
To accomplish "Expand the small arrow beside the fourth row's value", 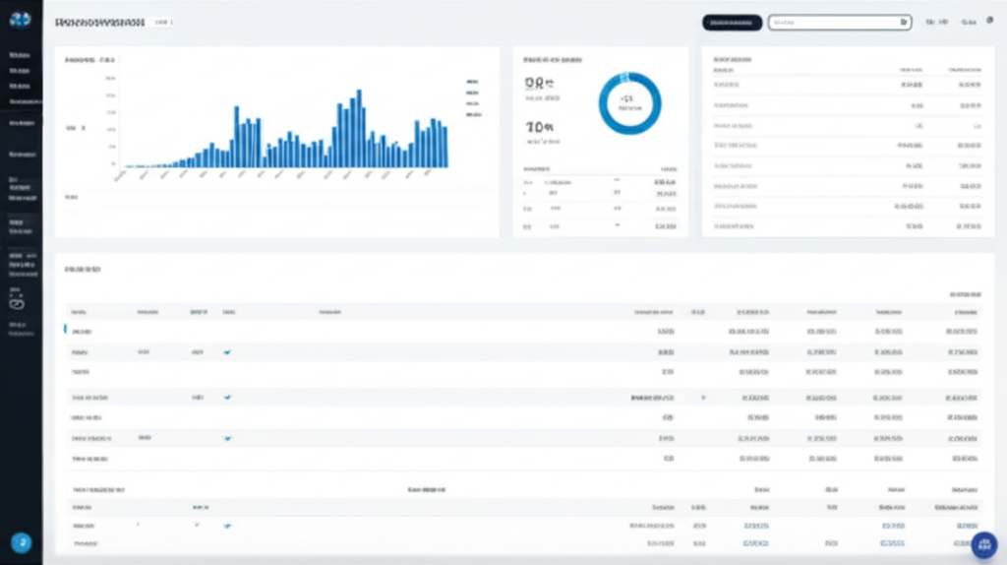I will click(x=702, y=398).
